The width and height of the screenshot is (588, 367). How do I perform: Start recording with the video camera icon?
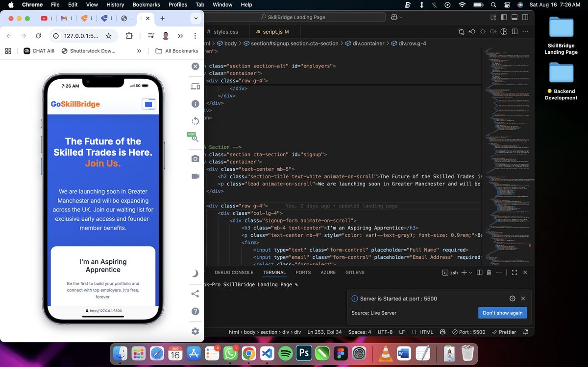[195, 176]
